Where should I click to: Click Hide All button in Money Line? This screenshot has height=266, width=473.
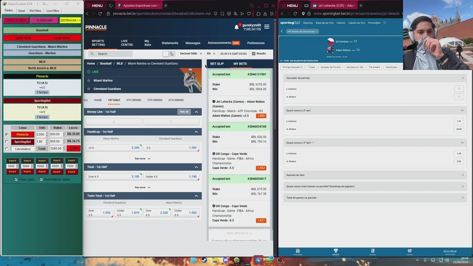tap(184, 112)
